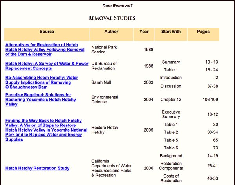The image size is (235, 185).
Task: Click pages value 73
Action: [x=216, y=148]
